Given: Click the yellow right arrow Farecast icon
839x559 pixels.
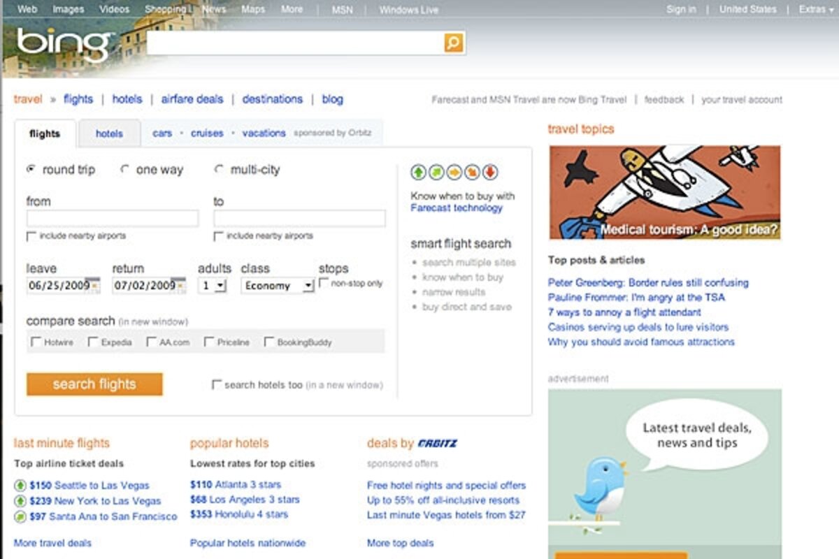Looking at the screenshot, I should pos(454,171).
